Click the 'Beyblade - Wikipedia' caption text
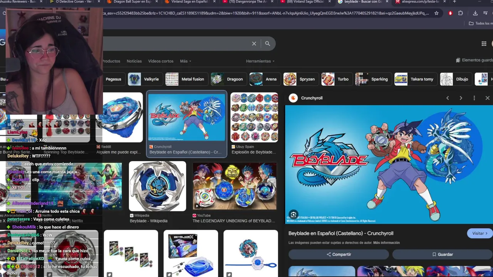This screenshot has height=277, width=493. tap(149, 221)
